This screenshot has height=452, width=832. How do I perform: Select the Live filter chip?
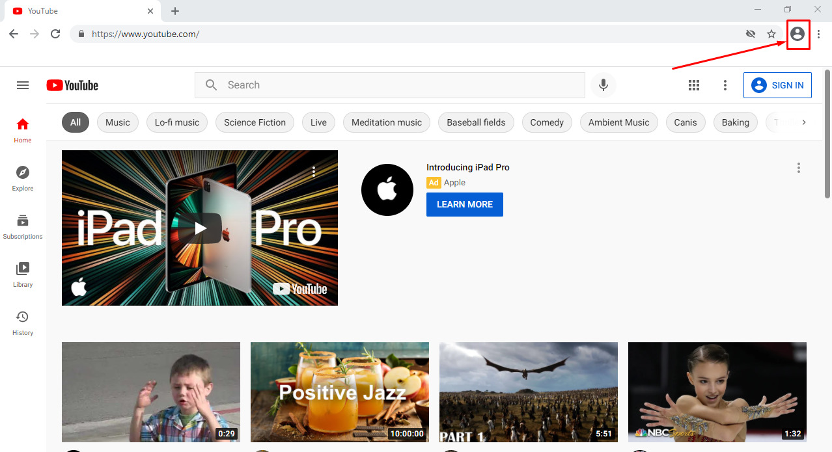click(x=318, y=122)
